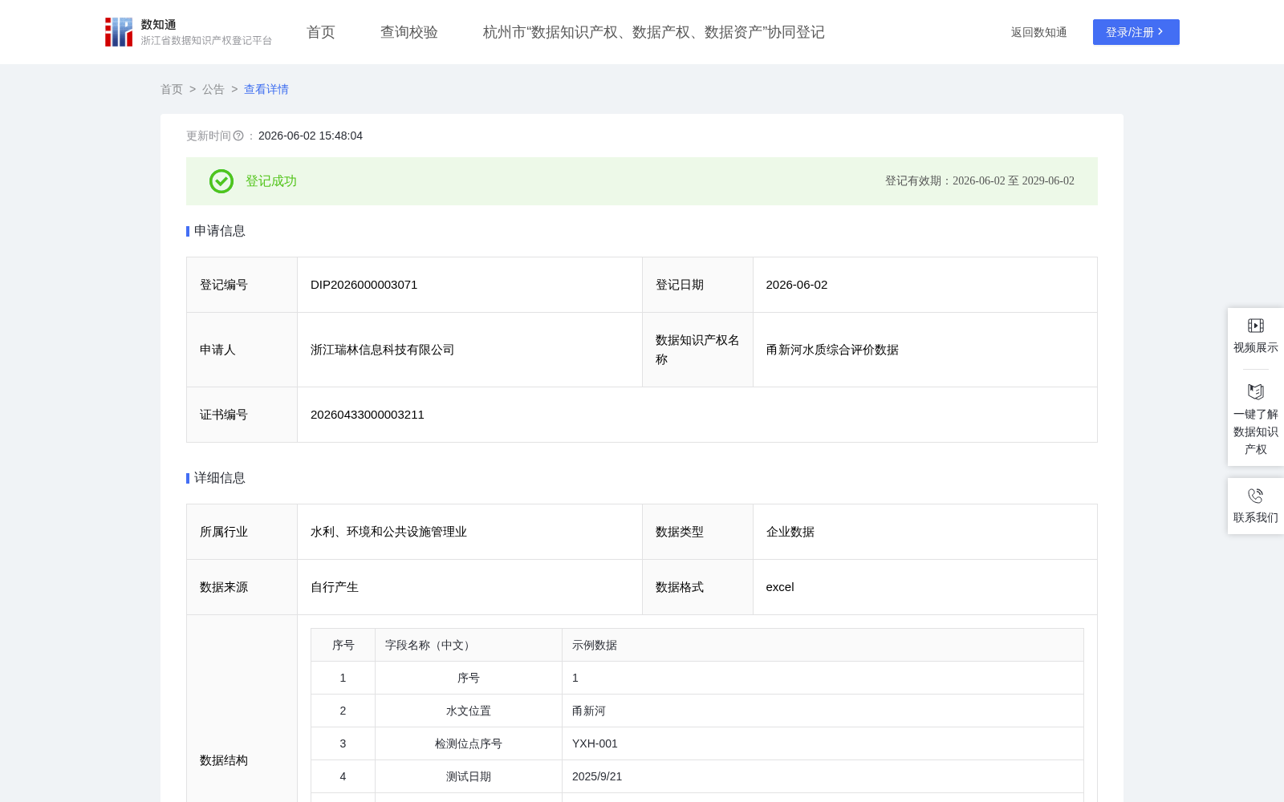
Task: Click the 更新时间 label text
Action: click(x=209, y=136)
